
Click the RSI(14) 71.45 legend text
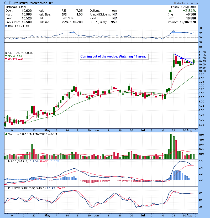[x=19, y=26]
